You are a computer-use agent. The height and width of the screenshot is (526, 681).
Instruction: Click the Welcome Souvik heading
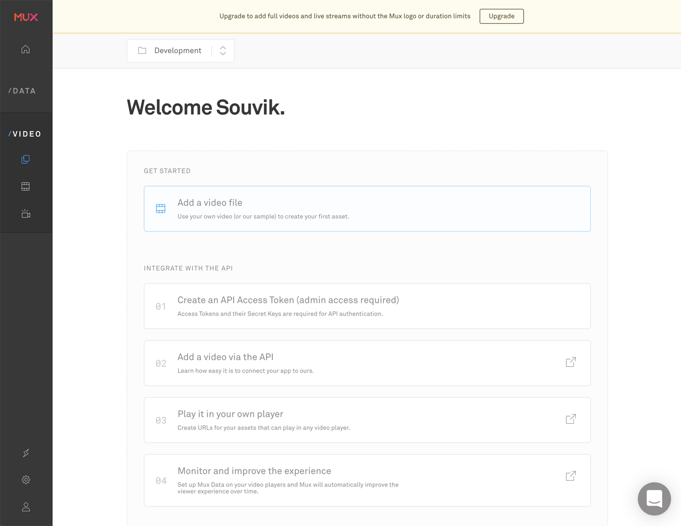pyautogui.click(x=206, y=108)
